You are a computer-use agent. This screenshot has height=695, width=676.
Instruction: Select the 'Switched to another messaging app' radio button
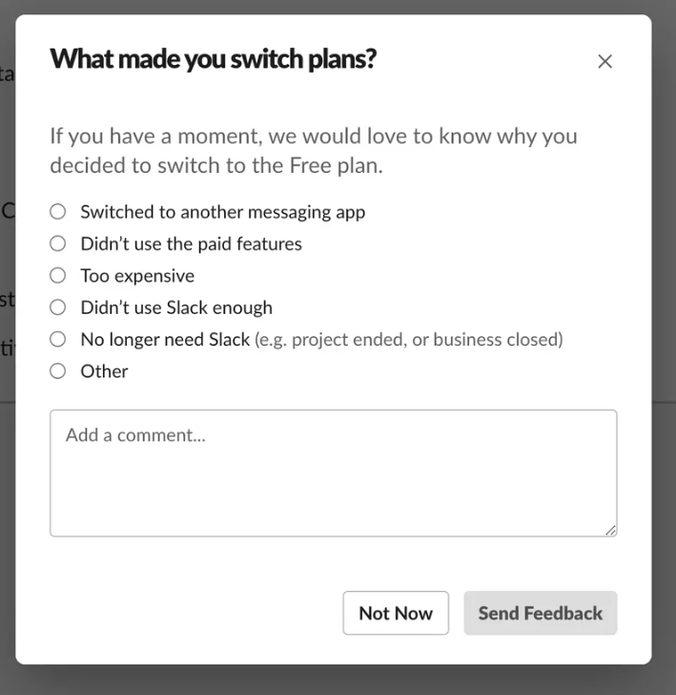58,212
